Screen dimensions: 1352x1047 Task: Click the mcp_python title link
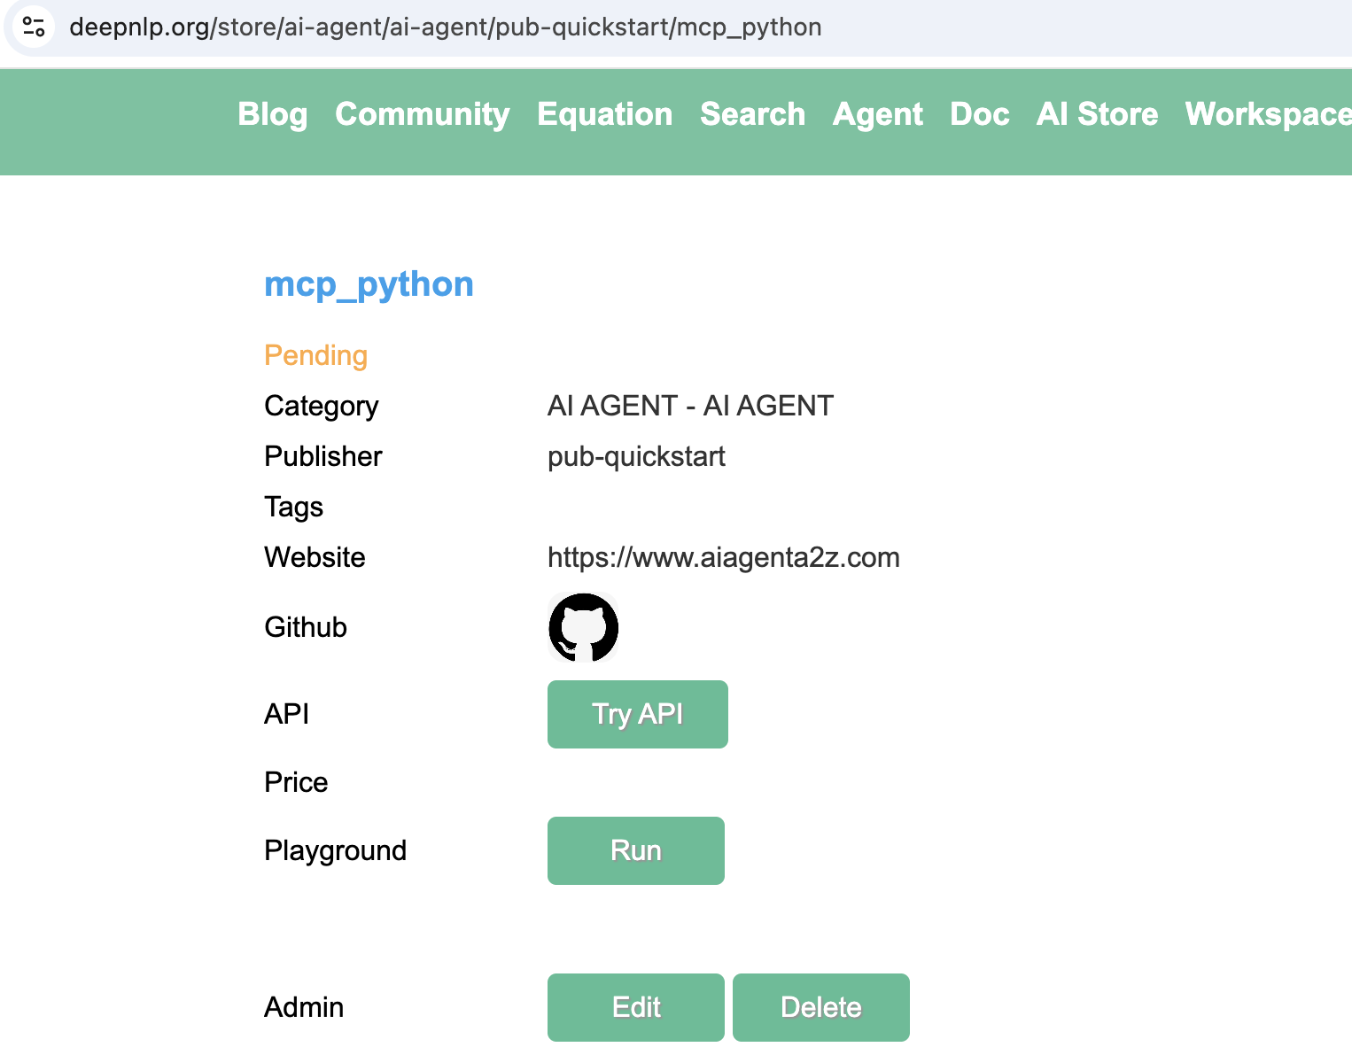click(369, 283)
